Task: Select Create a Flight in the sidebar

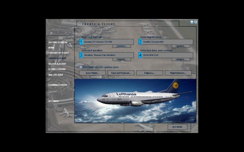Action: pyautogui.click(x=57, y=58)
